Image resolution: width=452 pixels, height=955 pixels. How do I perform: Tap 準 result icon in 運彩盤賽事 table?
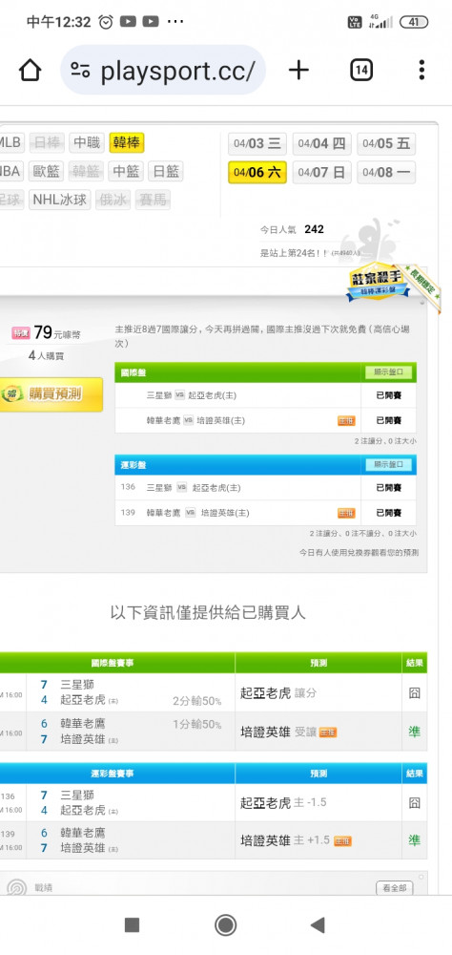pos(414,840)
